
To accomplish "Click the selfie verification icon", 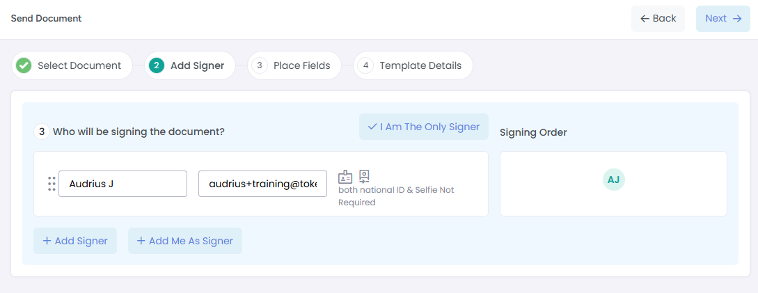I will pos(364,177).
